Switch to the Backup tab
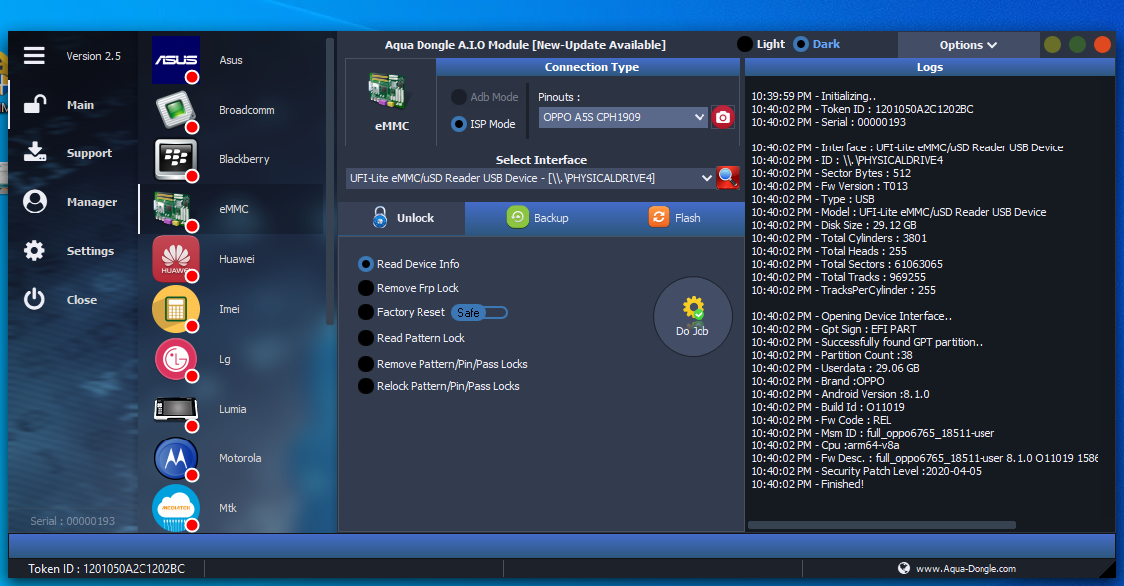The width and height of the screenshot is (1124, 586). [537, 218]
